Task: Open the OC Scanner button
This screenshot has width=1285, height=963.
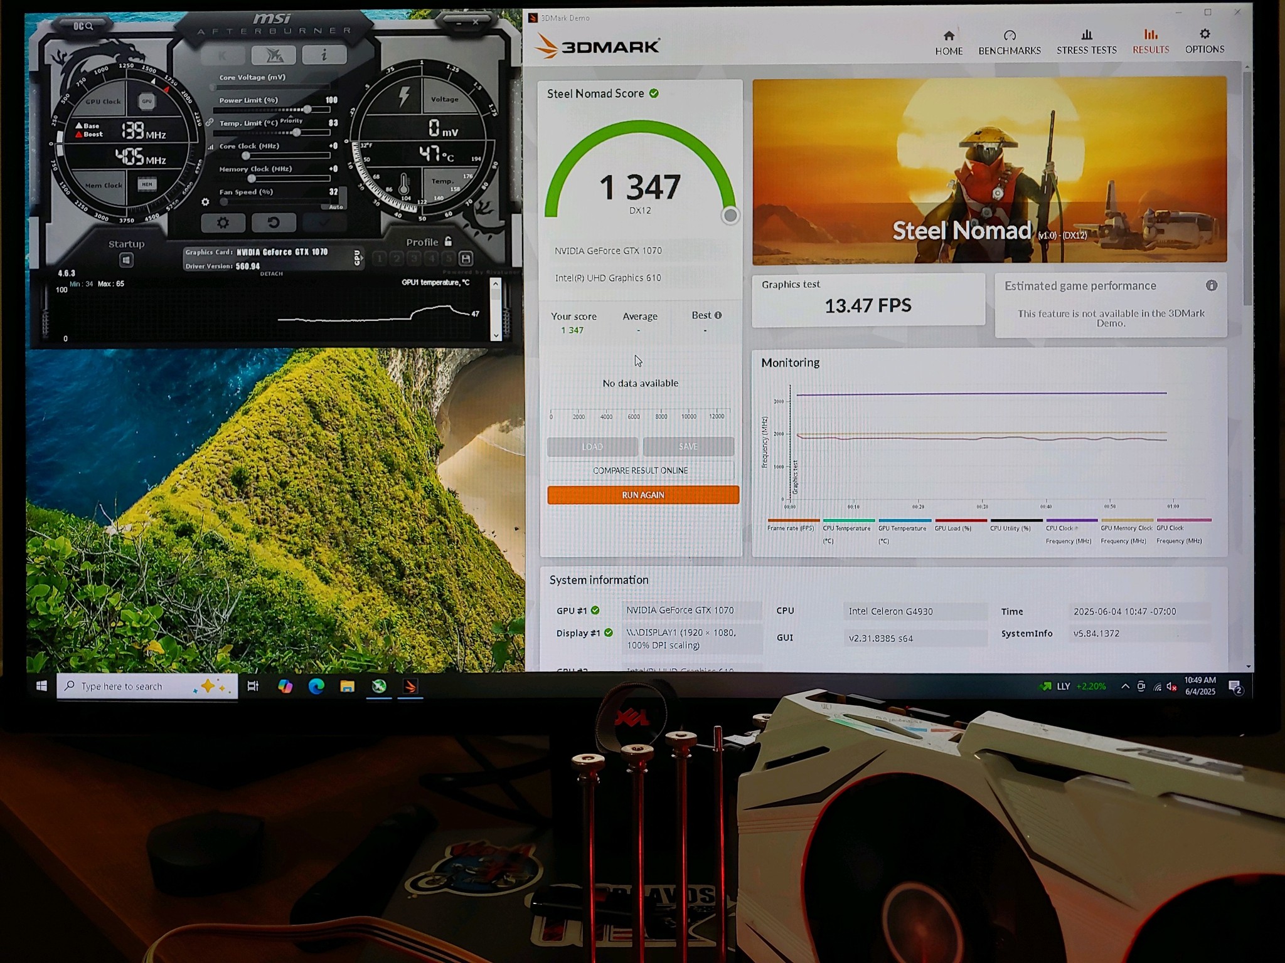Action: (x=83, y=26)
